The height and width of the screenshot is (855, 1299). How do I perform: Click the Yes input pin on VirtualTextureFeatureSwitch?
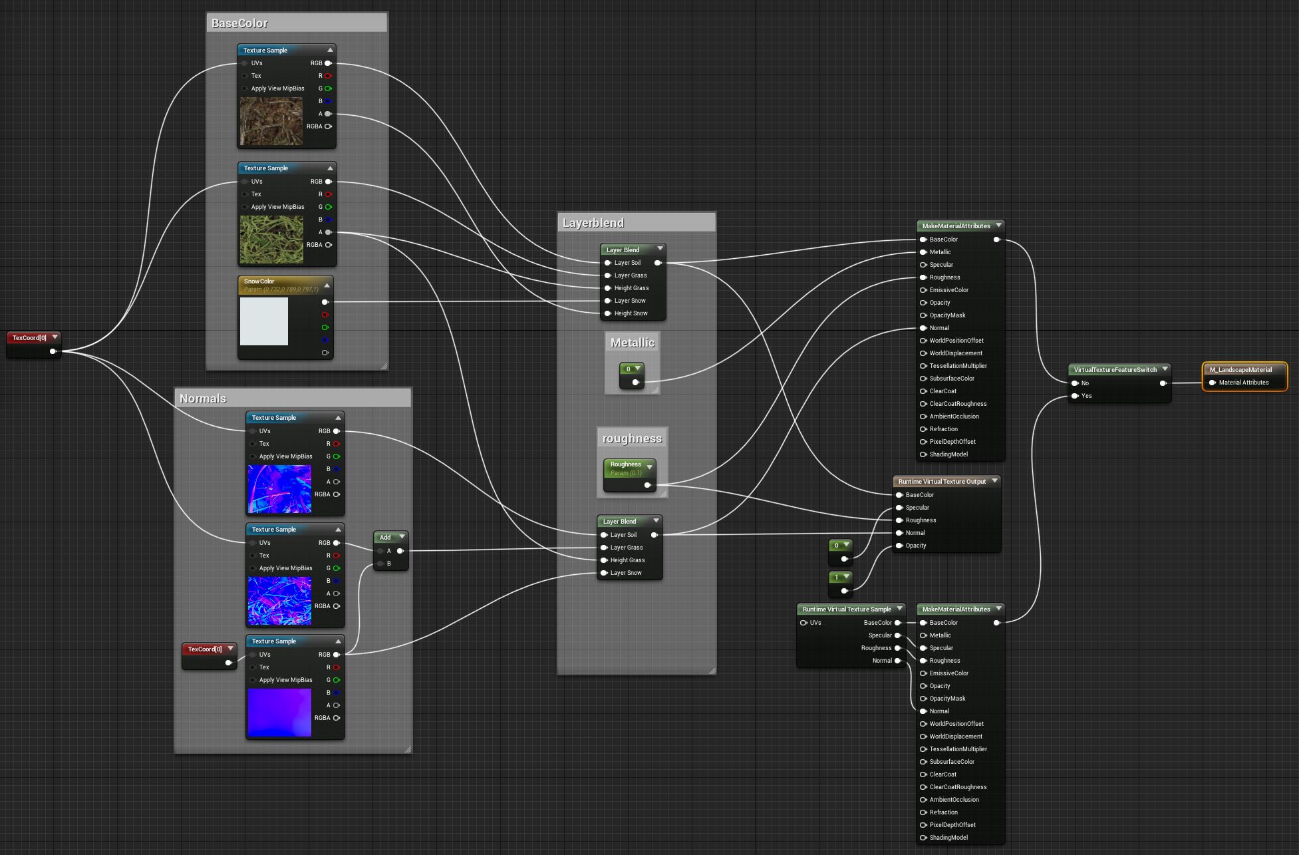click(1075, 396)
